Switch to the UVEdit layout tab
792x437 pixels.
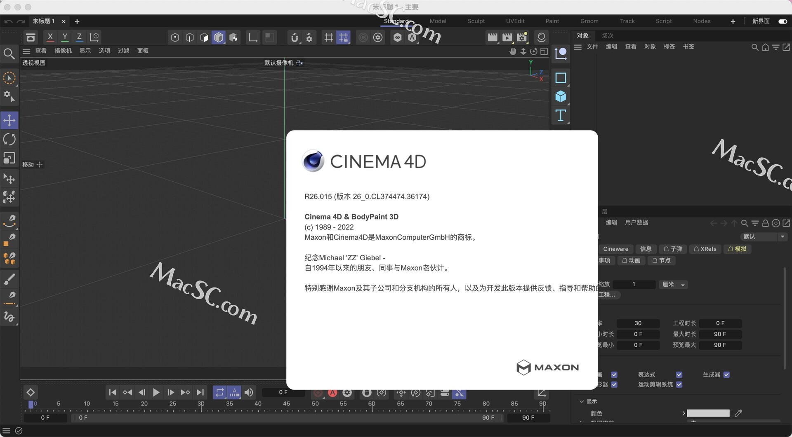515,21
